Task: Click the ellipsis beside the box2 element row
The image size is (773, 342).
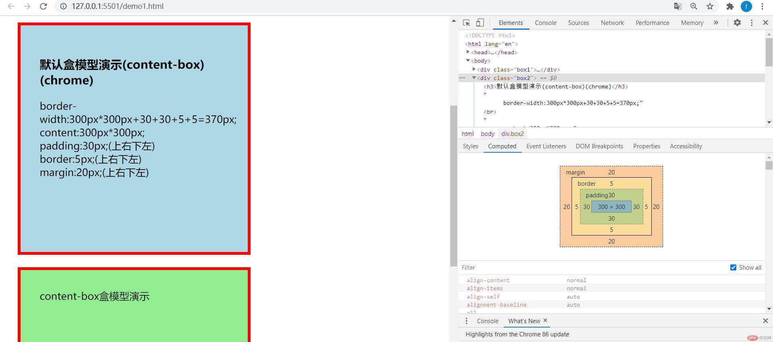Action: 462,78
